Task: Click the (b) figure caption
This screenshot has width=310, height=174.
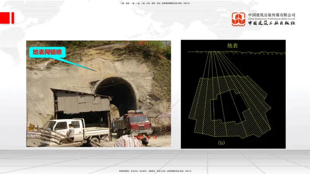Action: (221, 142)
